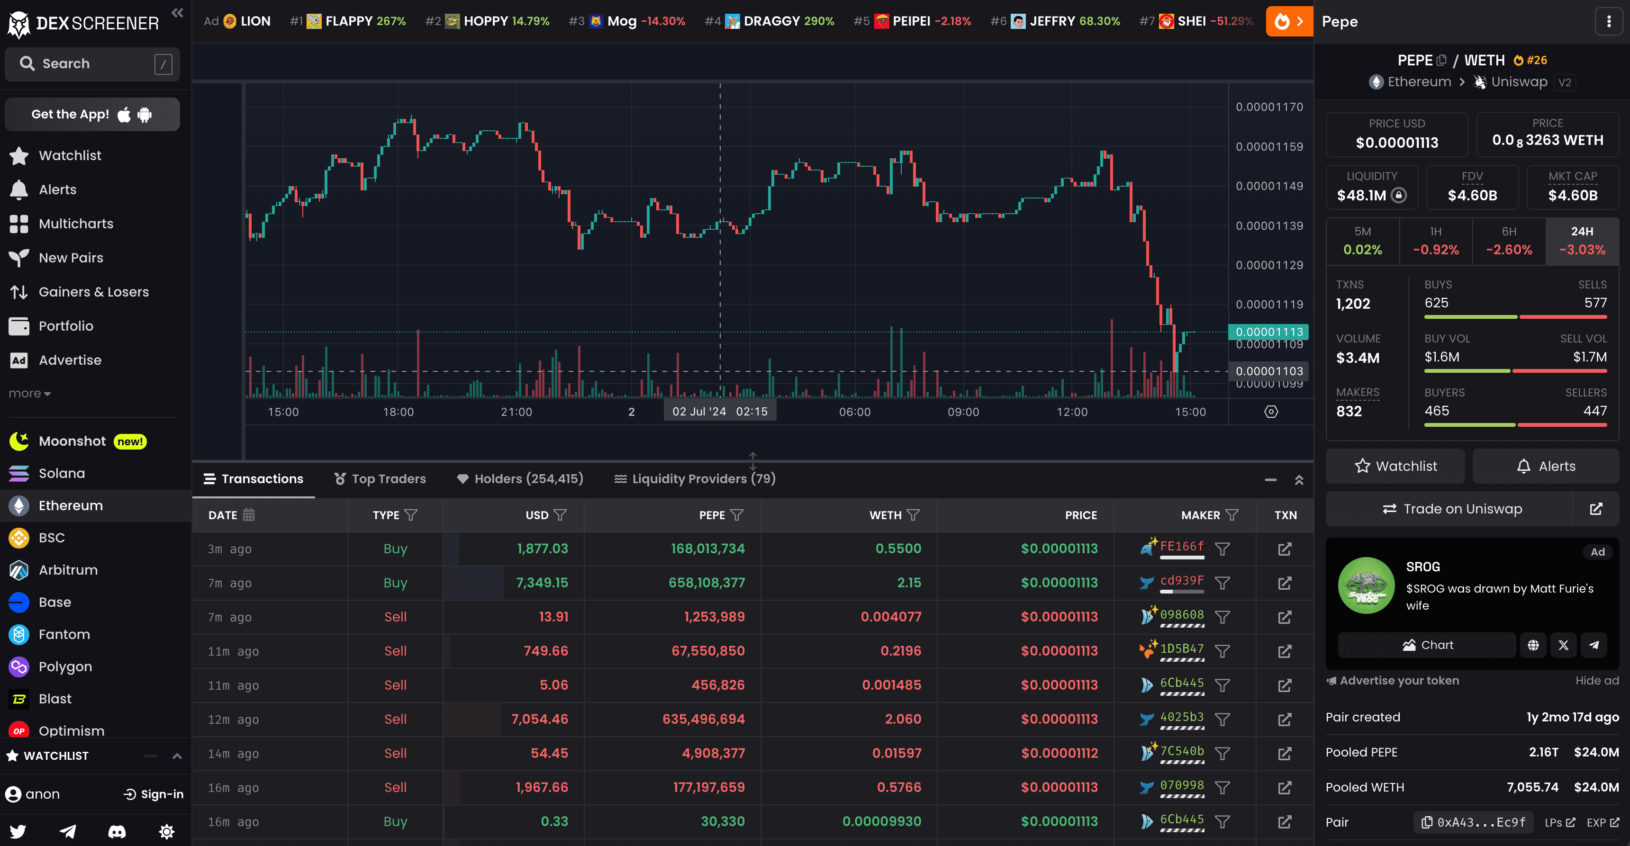Select the 5M price change interval
The width and height of the screenshot is (1630, 846).
(1362, 241)
